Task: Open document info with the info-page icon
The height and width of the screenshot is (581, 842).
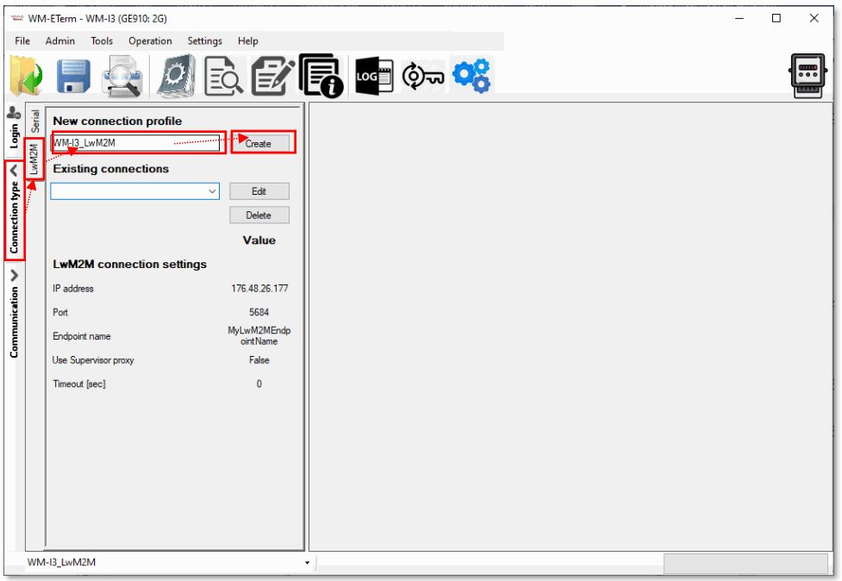Action: (x=320, y=75)
